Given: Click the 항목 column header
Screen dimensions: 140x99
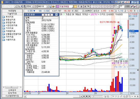Looking at the screenshot, I should (x=33, y=18).
